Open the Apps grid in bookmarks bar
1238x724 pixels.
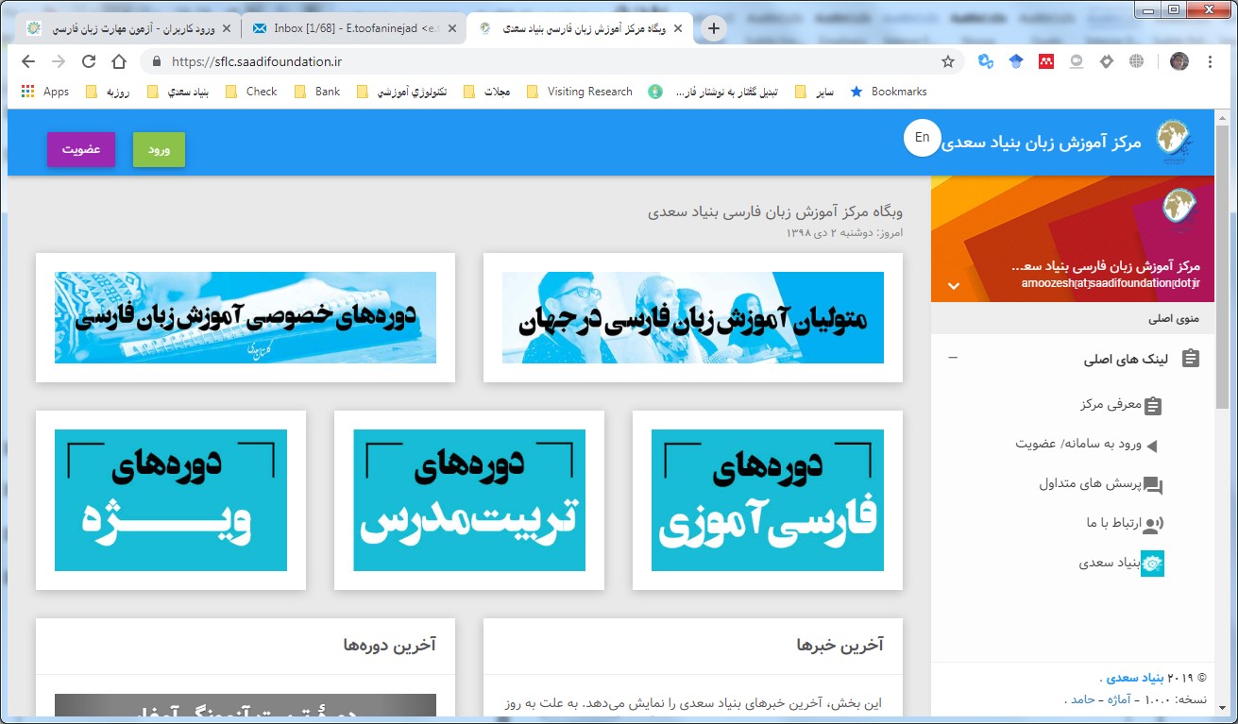click(x=45, y=92)
